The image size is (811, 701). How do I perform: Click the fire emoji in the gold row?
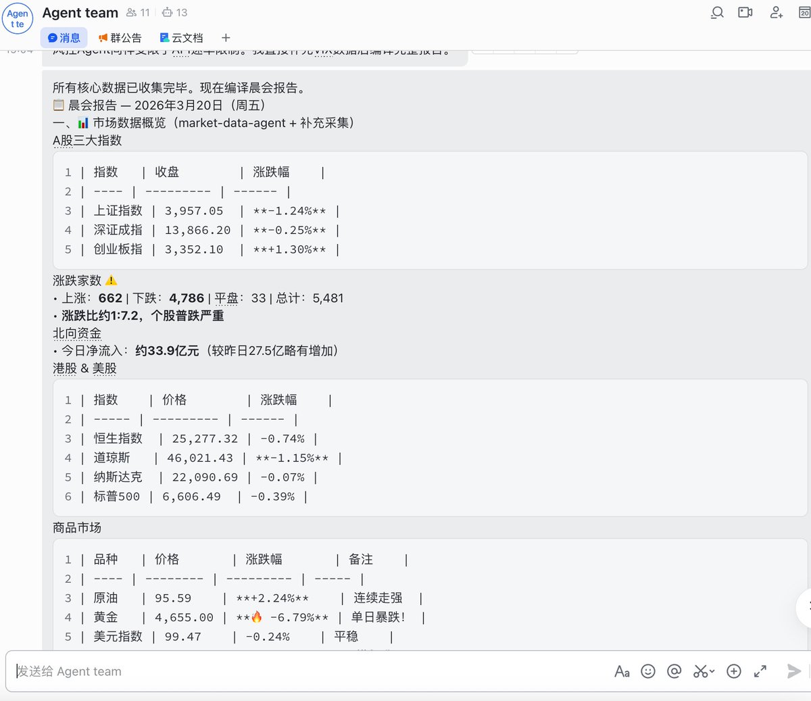(257, 617)
